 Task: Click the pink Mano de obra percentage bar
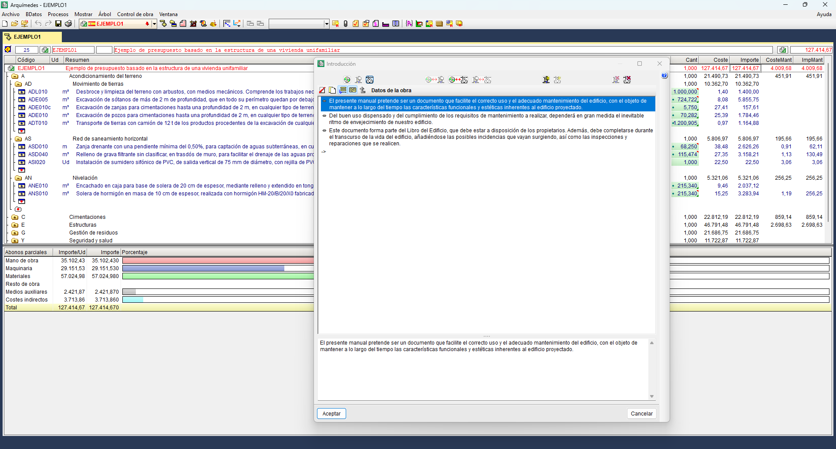(218, 261)
